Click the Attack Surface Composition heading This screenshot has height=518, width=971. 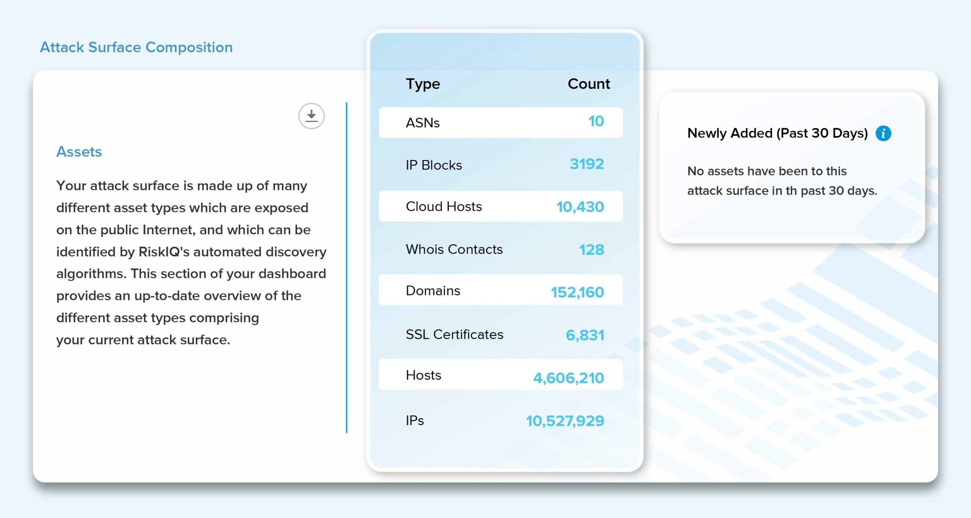point(136,47)
